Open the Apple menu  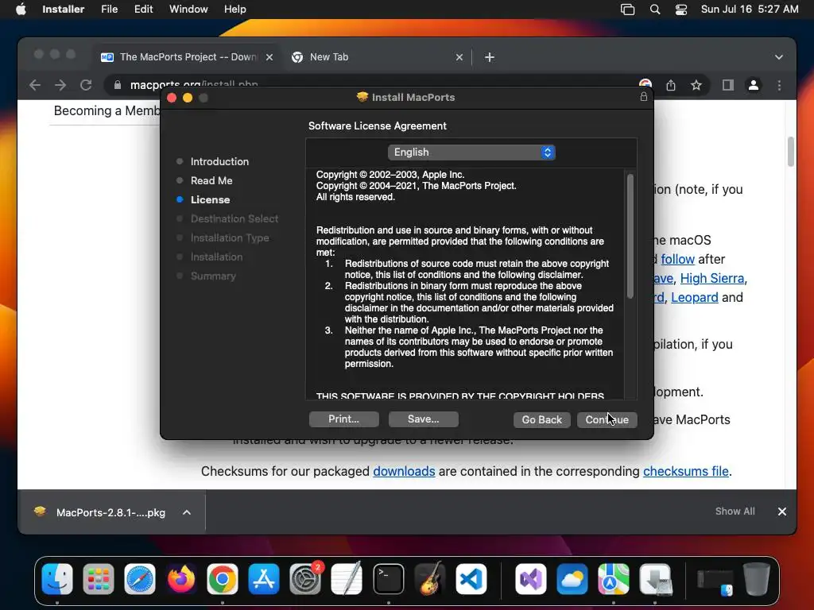click(21, 10)
